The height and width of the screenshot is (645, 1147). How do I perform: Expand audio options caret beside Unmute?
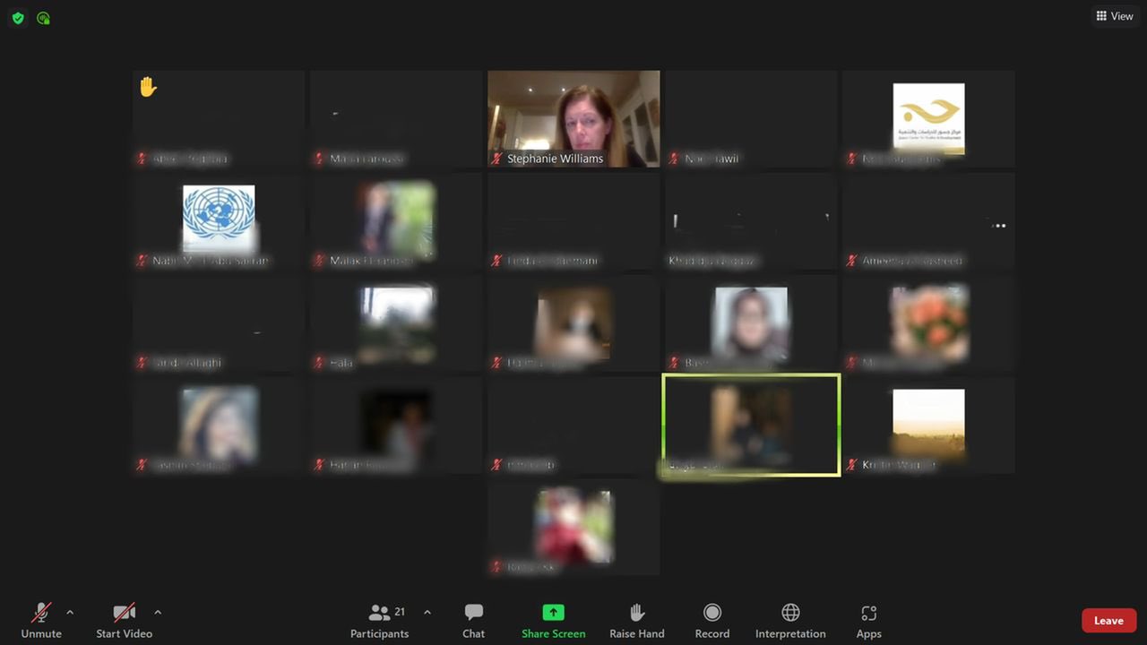70,613
